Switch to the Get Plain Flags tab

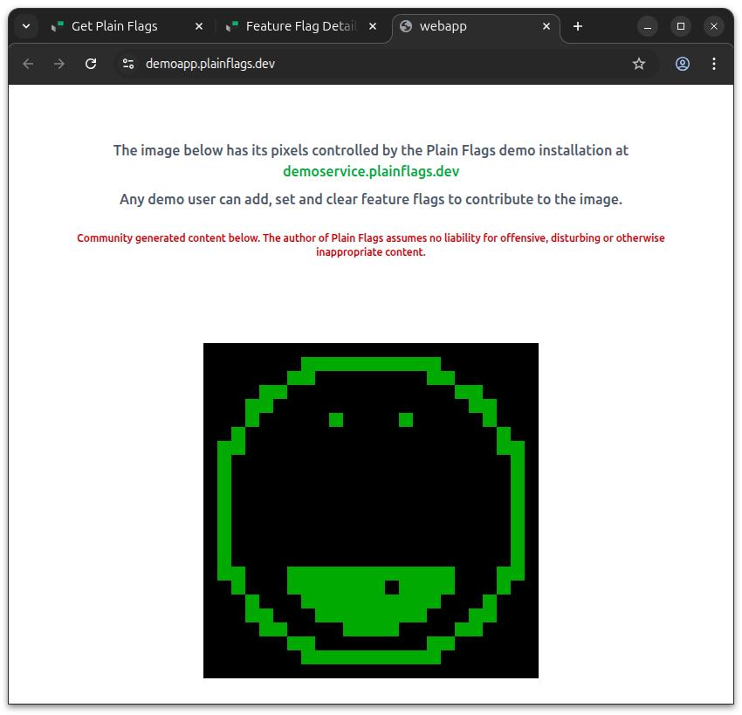pyautogui.click(x=113, y=26)
